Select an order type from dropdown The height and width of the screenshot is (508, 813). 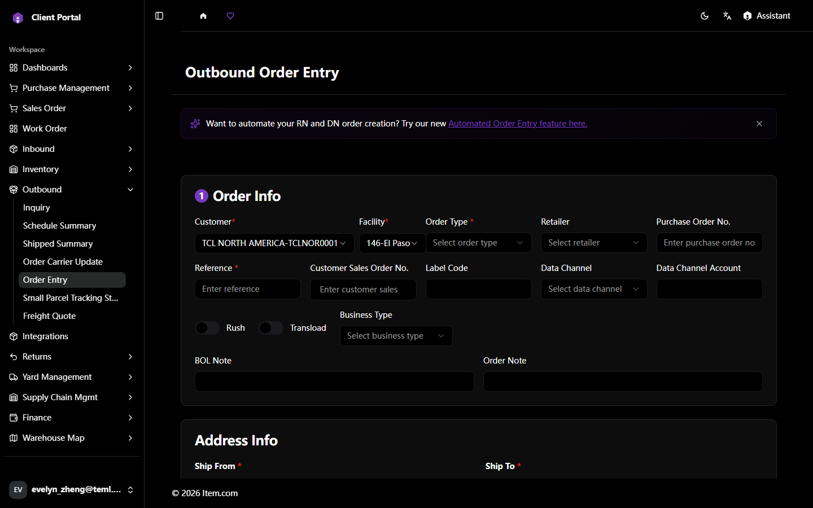point(479,243)
